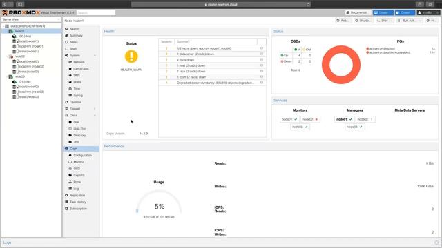Open details for '1 datacenter (2 osds) down'
Viewport: 442px width, 248px height.
(262, 54)
